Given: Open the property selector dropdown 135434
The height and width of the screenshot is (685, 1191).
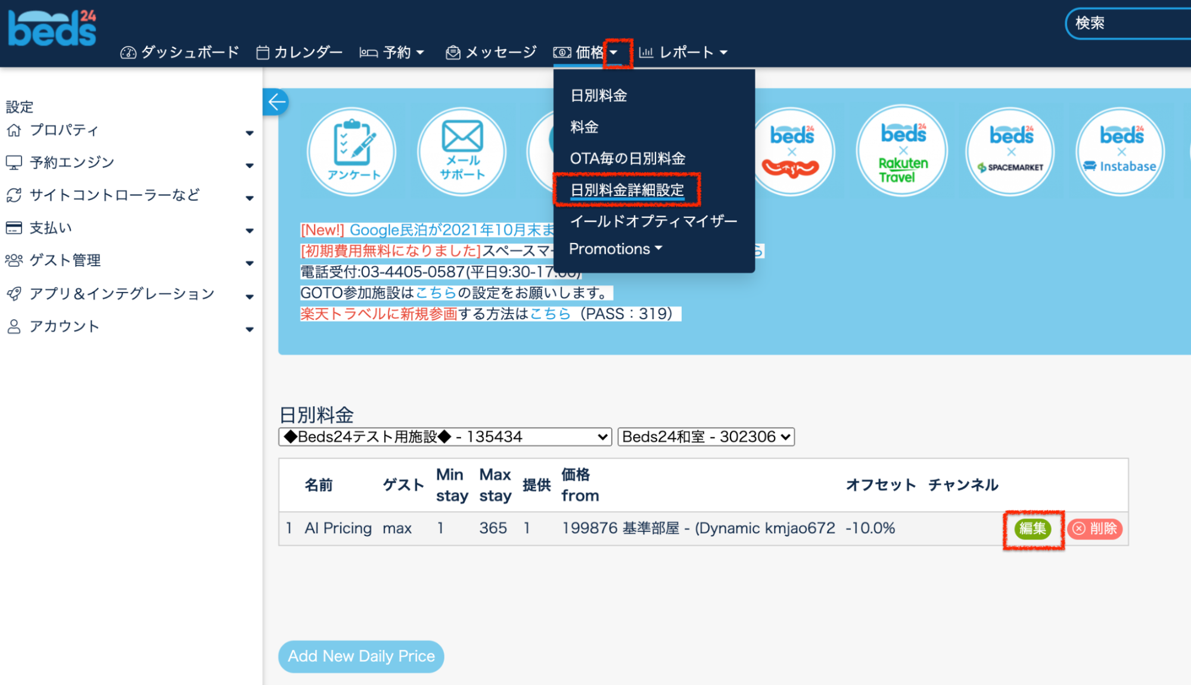Looking at the screenshot, I should point(444,437).
